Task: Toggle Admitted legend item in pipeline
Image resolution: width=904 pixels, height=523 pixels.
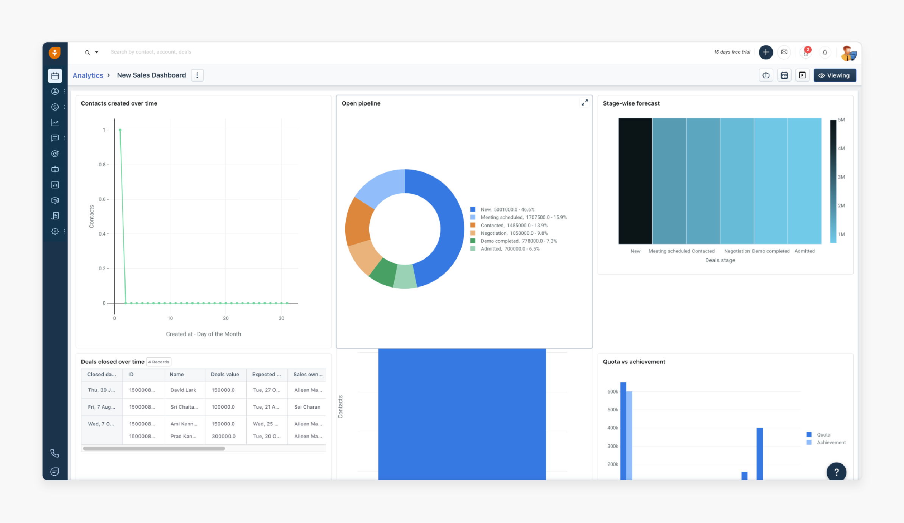Action: (x=505, y=249)
